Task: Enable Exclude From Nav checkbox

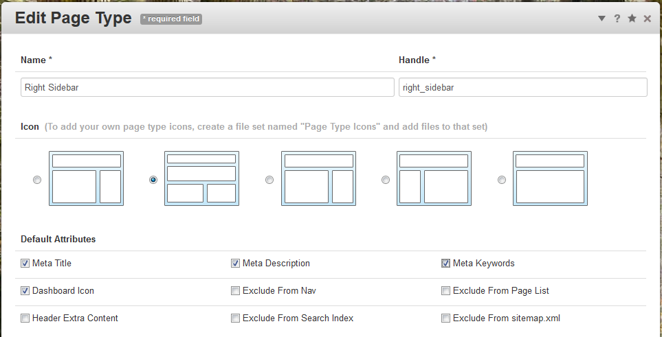Action: (x=236, y=290)
